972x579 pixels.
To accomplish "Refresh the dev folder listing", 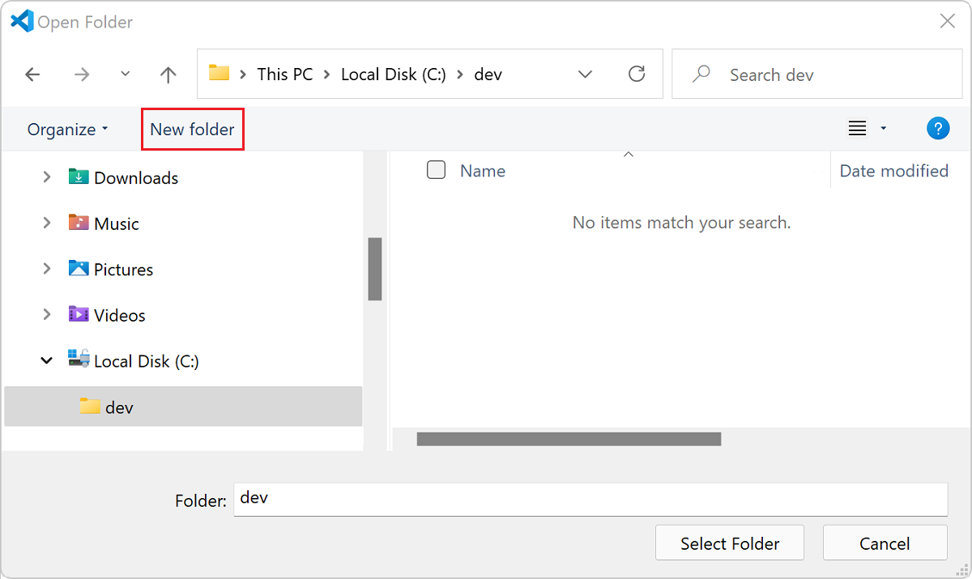I will [637, 74].
